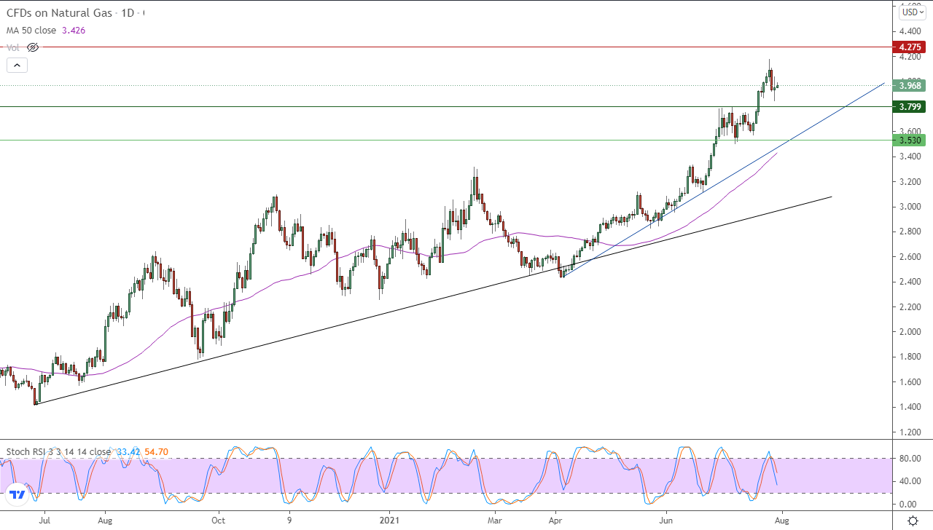Click the "Mar" label on the time axis
Image resolution: width=933 pixels, height=530 pixels.
click(x=495, y=521)
